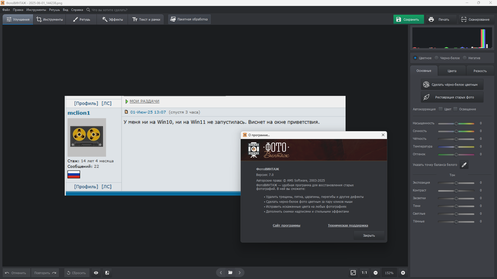
Task: Click the search field 'Что вы хотите сделать?'
Action: coord(109,10)
